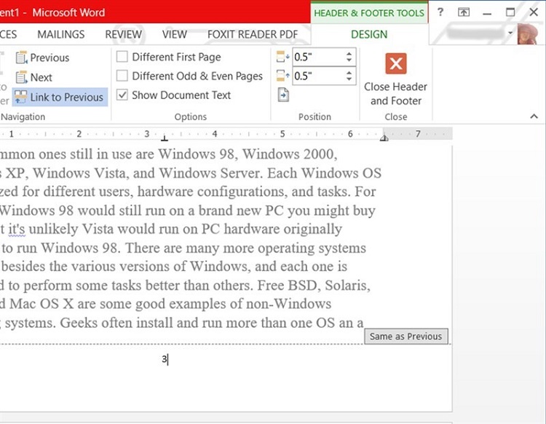Click the Link to Previous icon

pyautogui.click(x=20, y=97)
